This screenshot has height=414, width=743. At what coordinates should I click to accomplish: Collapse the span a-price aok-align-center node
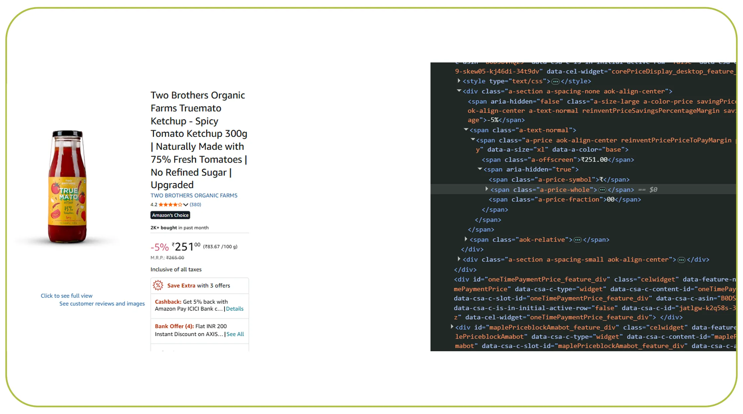click(473, 140)
